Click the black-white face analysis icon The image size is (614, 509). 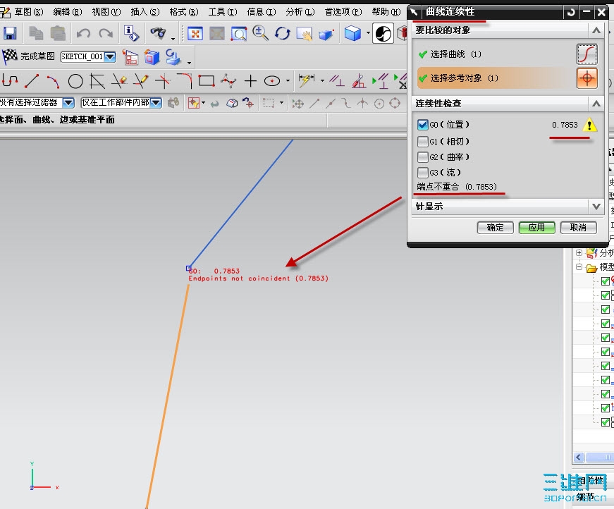click(x=383, y=33)
